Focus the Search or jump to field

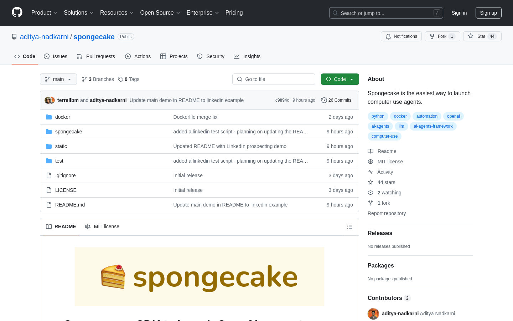point(386,13)
